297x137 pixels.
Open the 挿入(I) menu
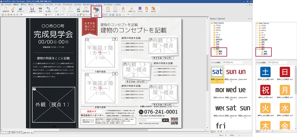click(x=31, y=4)
